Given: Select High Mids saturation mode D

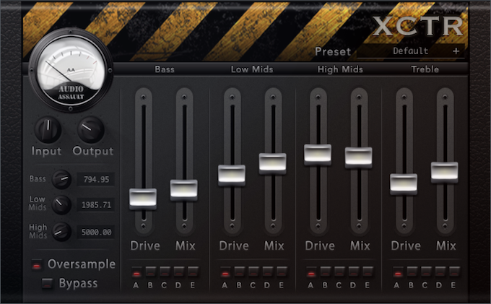Looking at the screenshot, I should [x=354, y=272].
